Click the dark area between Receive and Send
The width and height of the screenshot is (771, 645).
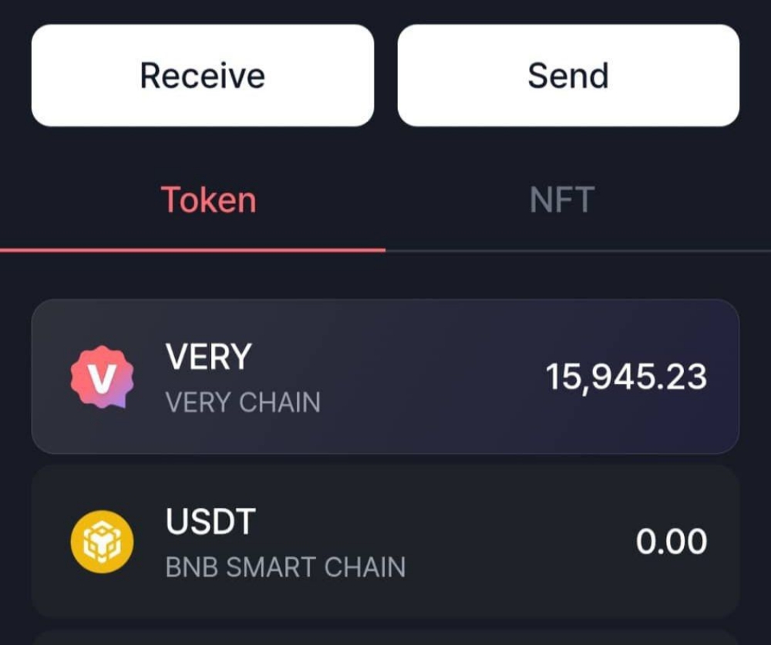385,74
